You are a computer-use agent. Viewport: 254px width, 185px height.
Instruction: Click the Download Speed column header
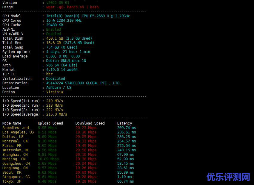pyautogui.click(x=90, y=123)
